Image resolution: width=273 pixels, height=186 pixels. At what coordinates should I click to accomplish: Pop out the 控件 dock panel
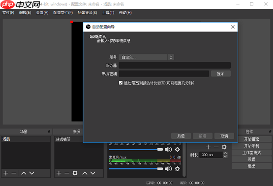point(270,132)
